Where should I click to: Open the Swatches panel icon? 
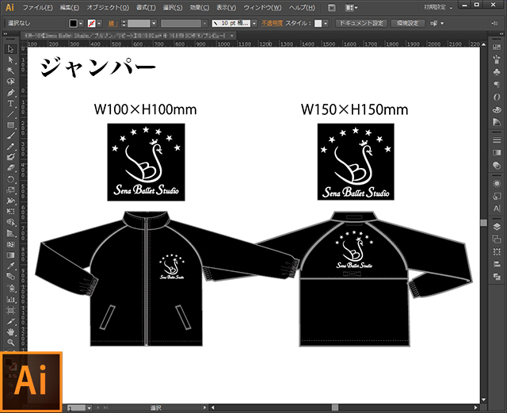[x=497, y=48]
